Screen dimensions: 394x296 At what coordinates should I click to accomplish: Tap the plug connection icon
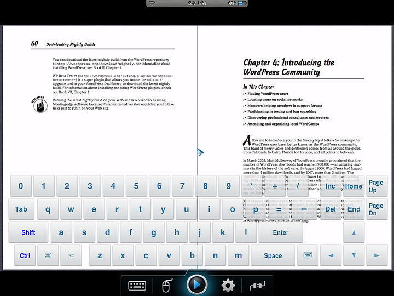[x=258, y=286]
